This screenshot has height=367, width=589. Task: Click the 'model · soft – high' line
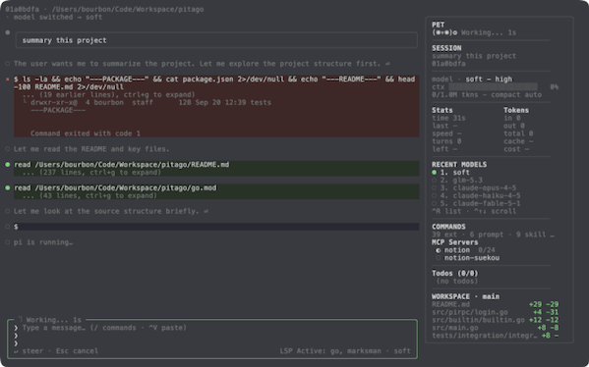472,79
